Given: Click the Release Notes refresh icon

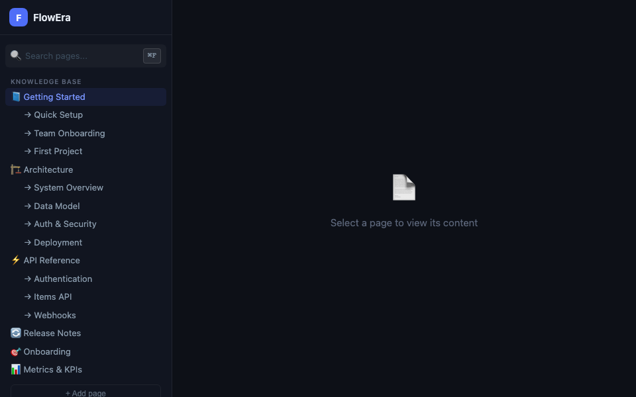Looking at the screenshot, I should tap(16, 333).
